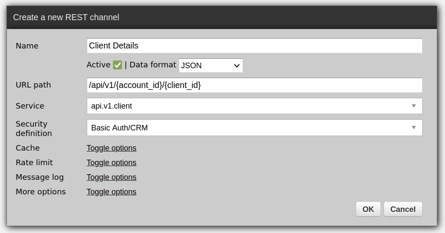Click the dialog title bar text
This screenshot has width=445, height=233.
pos(66,18)
